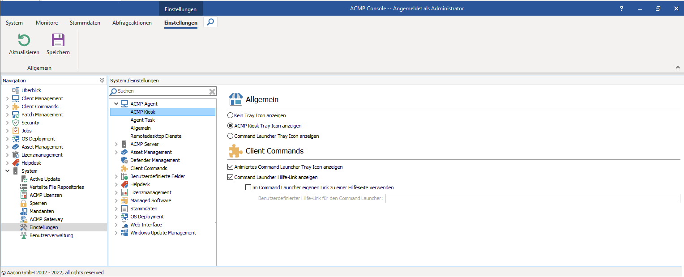Click the Web Interface icon
The height and width of the screenshot is (277, 684).
pos(124,225)
